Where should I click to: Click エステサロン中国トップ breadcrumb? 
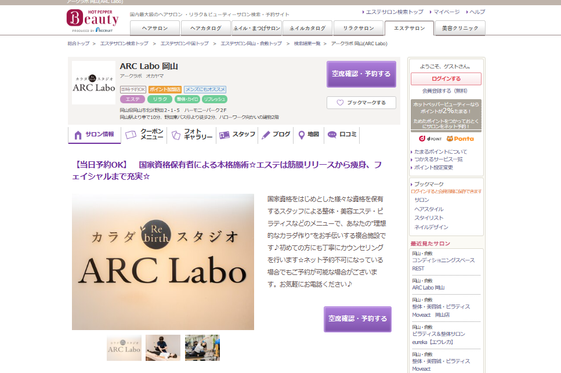click(x=184, y=44)
